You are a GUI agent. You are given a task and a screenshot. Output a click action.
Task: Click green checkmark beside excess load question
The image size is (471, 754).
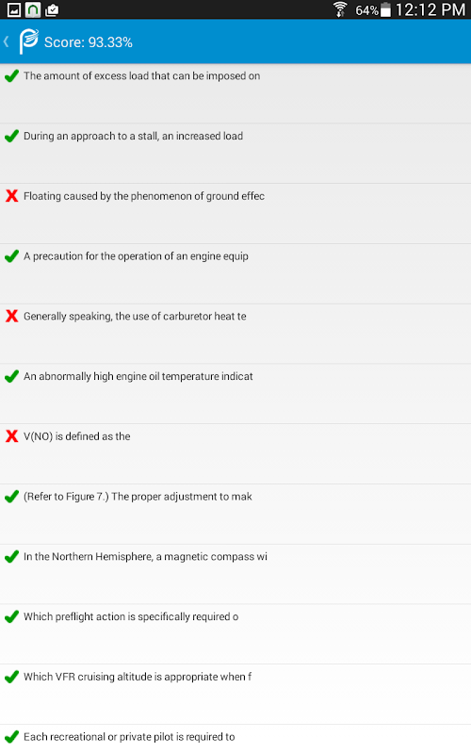click(x=11, y=75)
